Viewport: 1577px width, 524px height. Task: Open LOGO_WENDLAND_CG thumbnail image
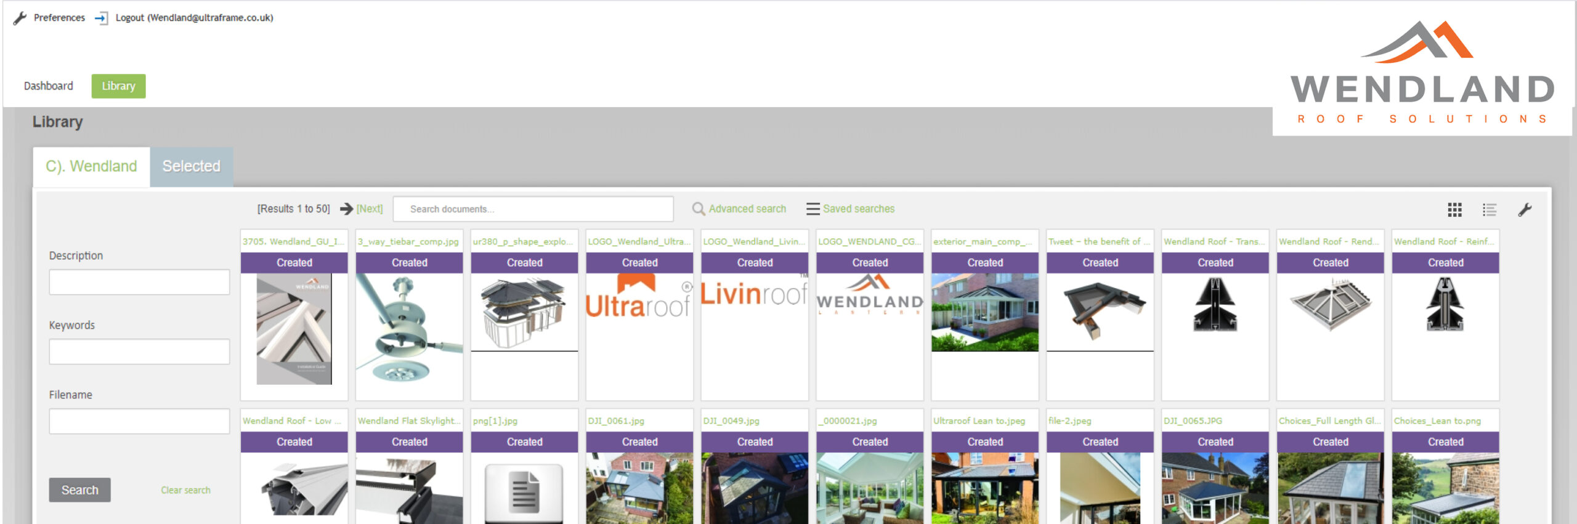tap(870, 294)
